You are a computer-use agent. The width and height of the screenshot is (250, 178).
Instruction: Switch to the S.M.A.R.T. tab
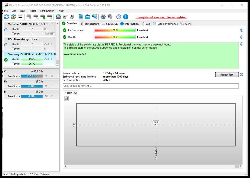tap(110, 24)
